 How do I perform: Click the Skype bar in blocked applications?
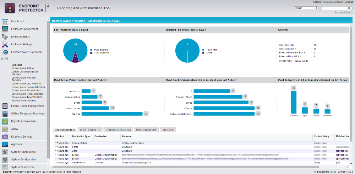[x=221, y=103]
